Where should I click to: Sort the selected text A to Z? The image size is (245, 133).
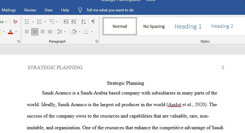pyautogui.click(x=83, y=22)
